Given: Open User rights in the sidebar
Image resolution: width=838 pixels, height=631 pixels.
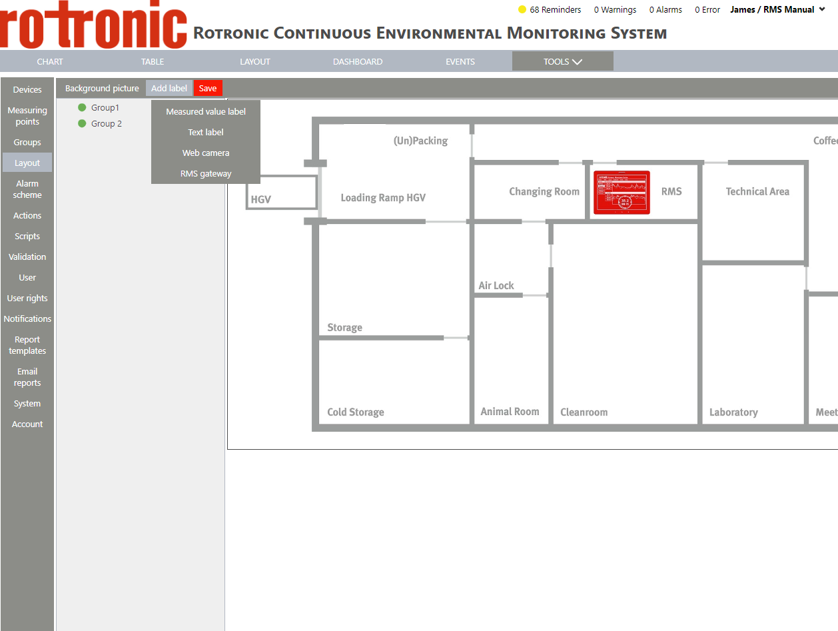Looking at the screenshot, I should click(x=27, y=298).
